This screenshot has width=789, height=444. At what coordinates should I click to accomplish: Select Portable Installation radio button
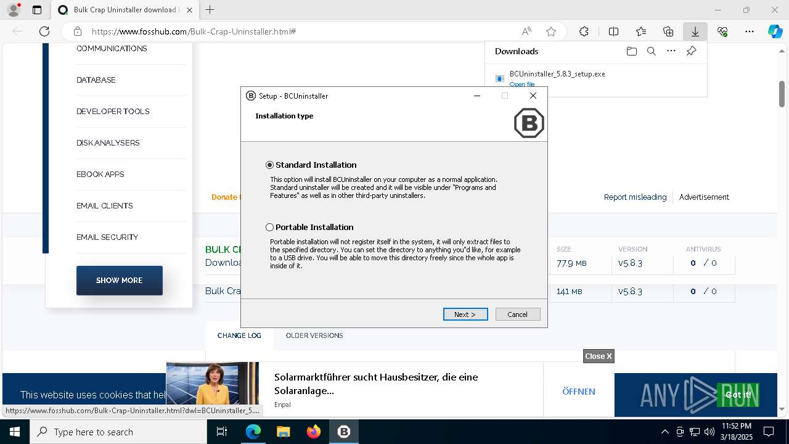pos(269,228)
